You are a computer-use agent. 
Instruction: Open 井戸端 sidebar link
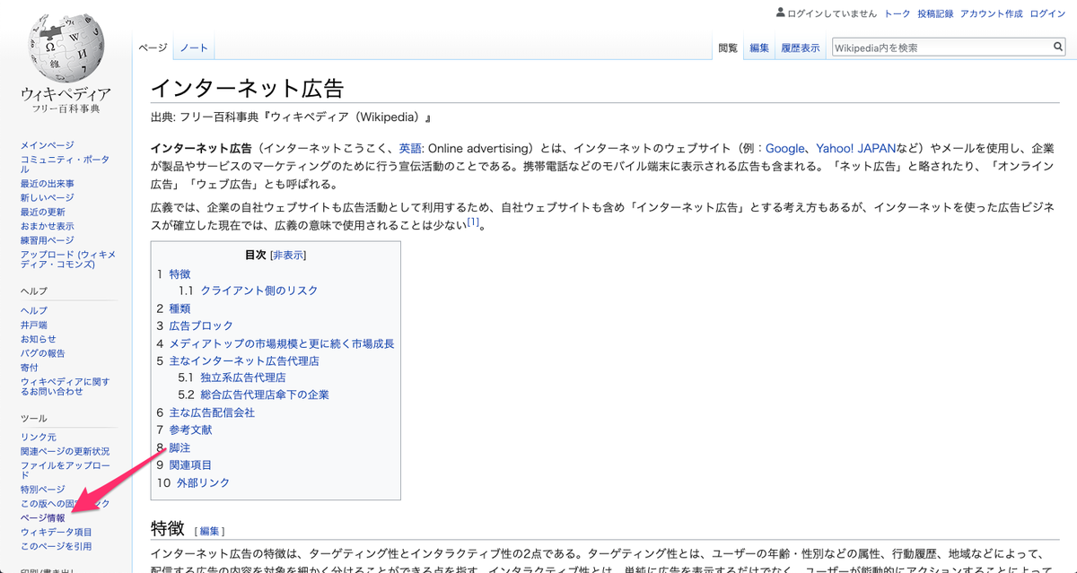[x=34, y=325]
